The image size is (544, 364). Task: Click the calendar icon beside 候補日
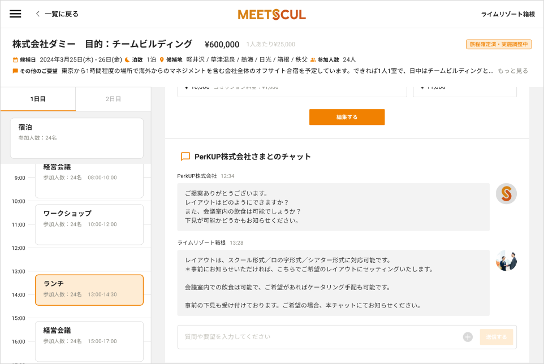(15, 59)
